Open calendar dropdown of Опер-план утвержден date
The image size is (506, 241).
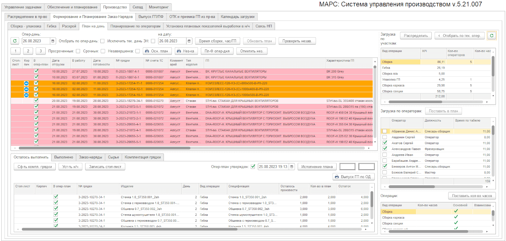coord(292,166)
